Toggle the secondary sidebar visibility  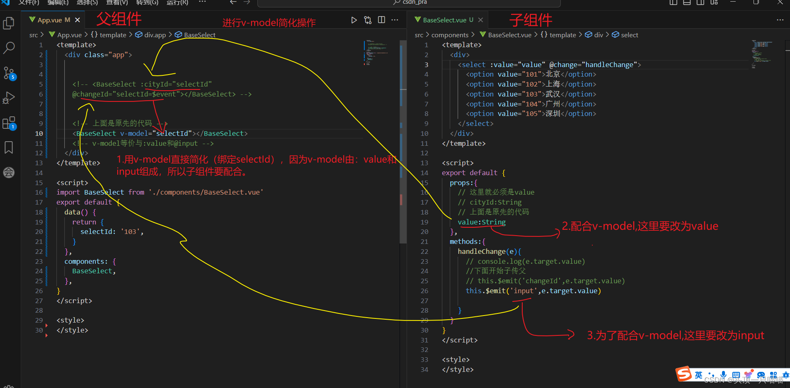tap(700, 2)
